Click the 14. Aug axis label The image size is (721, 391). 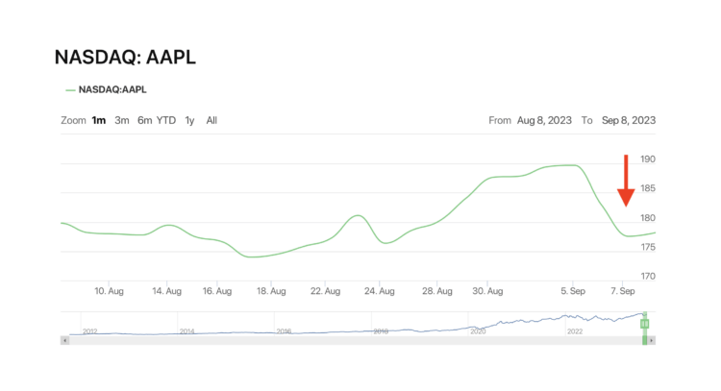pyautogui.click(x=167, y=291)
